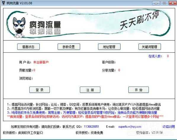Viewport: 177px width, 140px height.
Task: Click the 未注册客户 username text
Action: [41, 62]
